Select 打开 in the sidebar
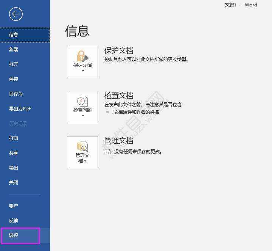 25,64
